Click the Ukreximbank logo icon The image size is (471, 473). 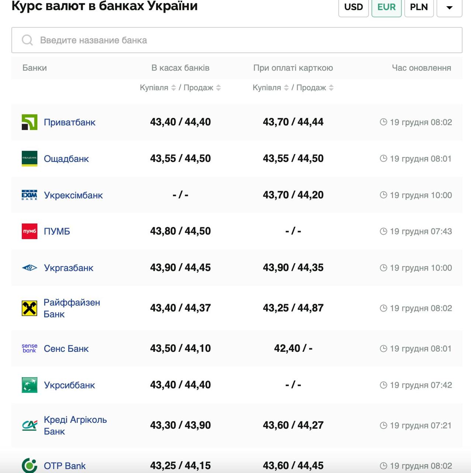coord(30,195)
